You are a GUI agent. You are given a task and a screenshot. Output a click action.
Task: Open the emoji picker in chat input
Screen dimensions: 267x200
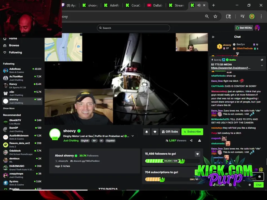(259, 177)
